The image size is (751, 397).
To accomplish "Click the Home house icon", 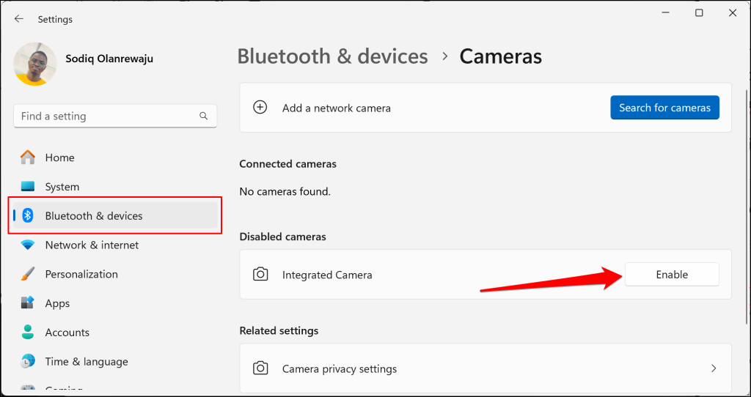I will pos(28,157).
